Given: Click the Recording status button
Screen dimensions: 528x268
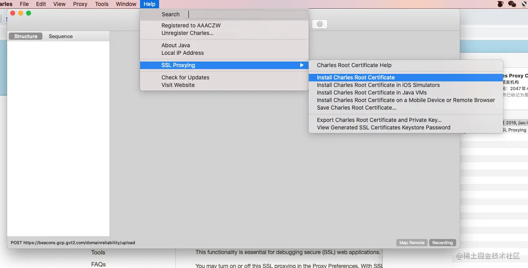Looking at the screenshot, I should [x=442, y=243].
